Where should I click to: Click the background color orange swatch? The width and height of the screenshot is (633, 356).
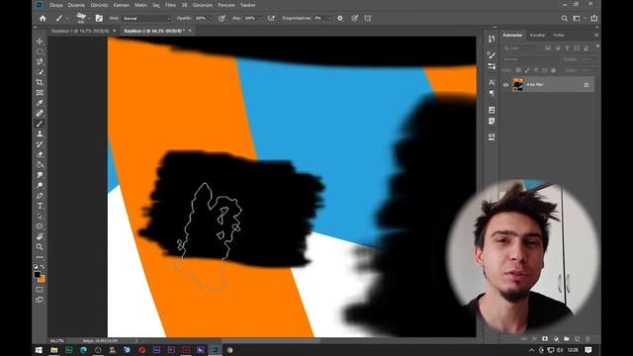(43, 279)
